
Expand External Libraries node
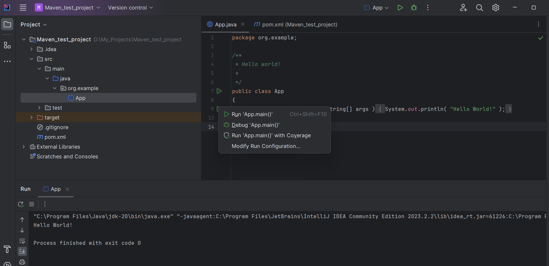24,147
